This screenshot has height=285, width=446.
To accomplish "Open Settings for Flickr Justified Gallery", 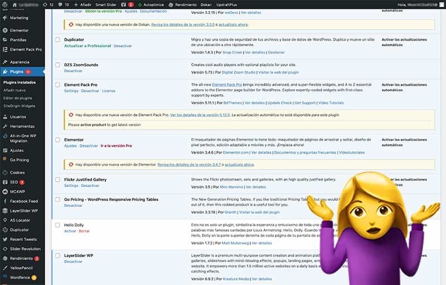I will (x=71, y=186).
